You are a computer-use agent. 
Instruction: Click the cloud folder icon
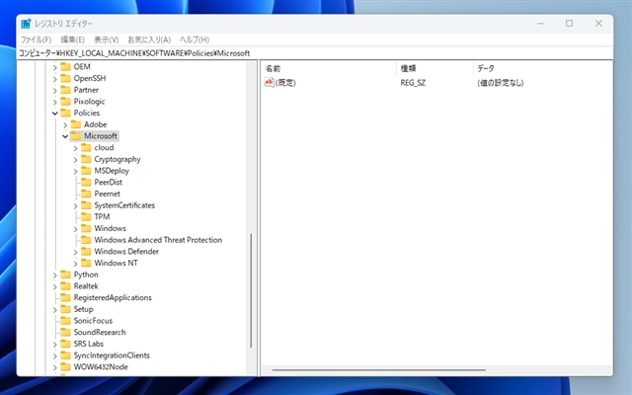click(86, 147)
